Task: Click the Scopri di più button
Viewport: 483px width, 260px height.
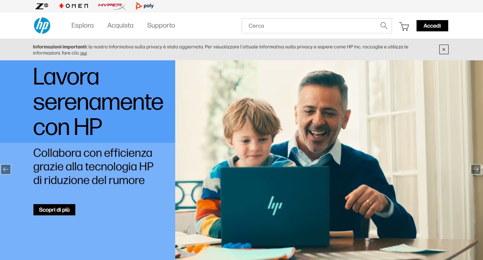Action: [x=54, y=210]
